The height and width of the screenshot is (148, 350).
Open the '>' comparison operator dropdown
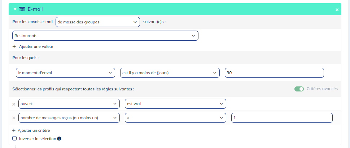point(175,118)
